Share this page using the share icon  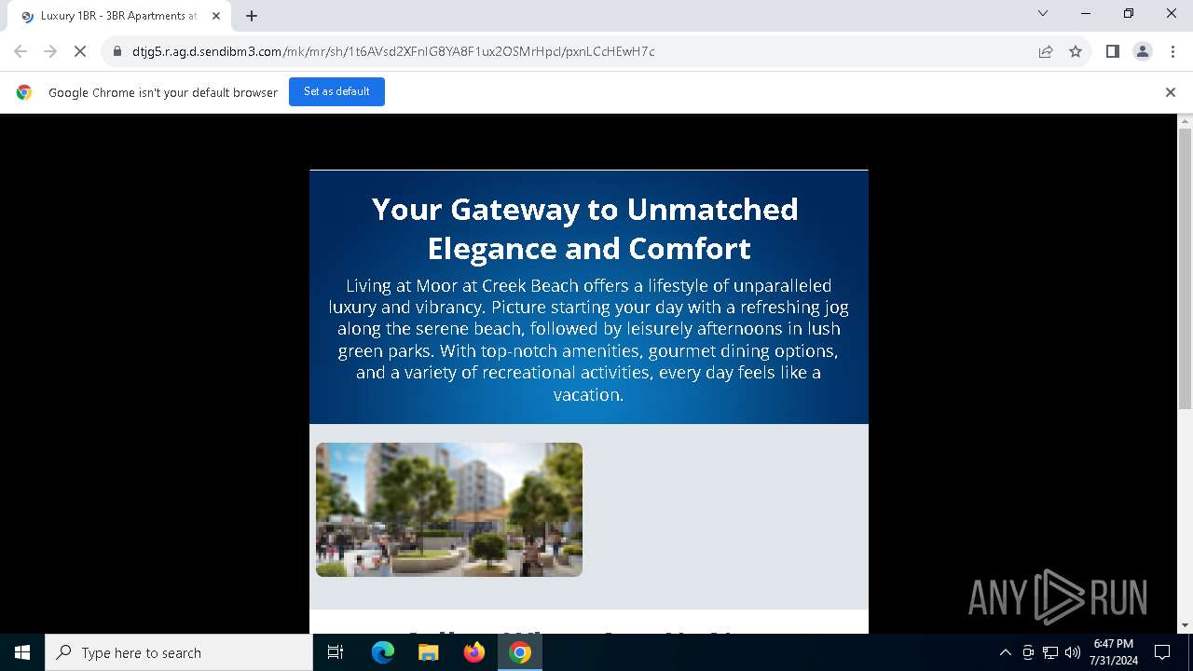[1046, 51]
